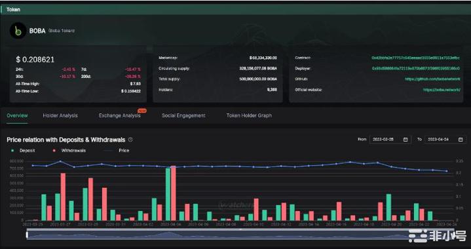The width and height of the screenshot is (471, 249).
Task: Open the To date calendar icon
Action: point(461,140)
